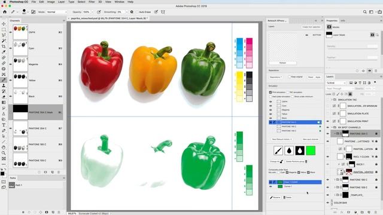
Task: Click Create from selection button
Action: [311, 27]
